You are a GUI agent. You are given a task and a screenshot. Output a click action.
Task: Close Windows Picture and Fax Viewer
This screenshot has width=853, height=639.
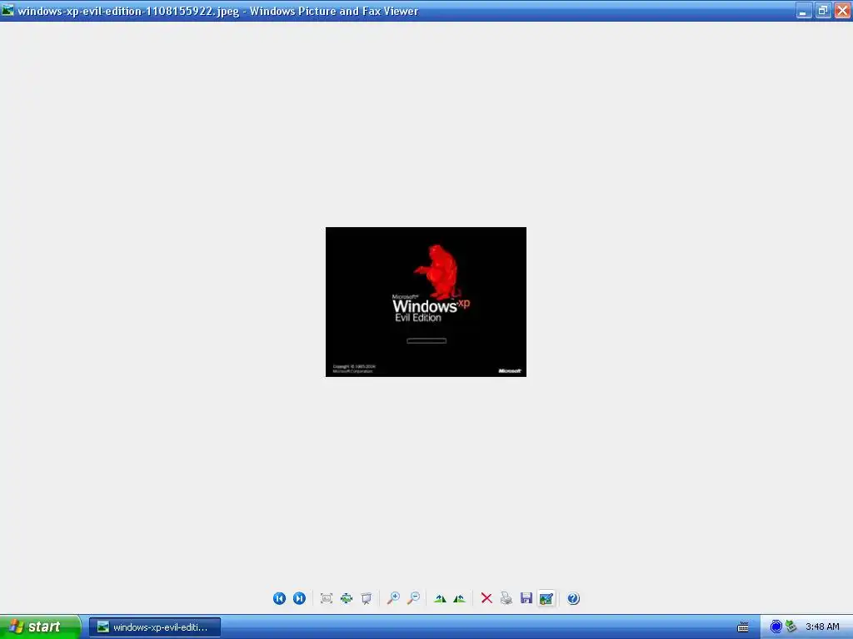click(843, 10)
